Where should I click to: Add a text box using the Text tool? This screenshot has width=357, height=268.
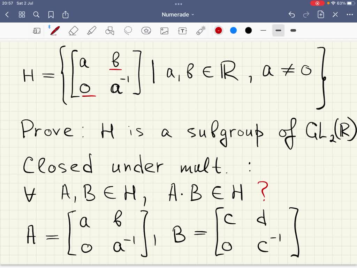click(183, 30)
